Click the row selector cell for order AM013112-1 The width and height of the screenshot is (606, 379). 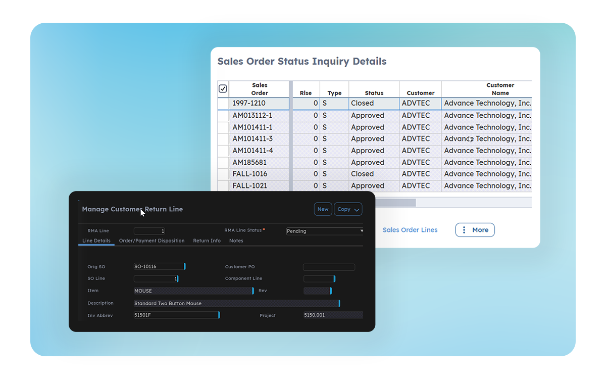[223, 116]
